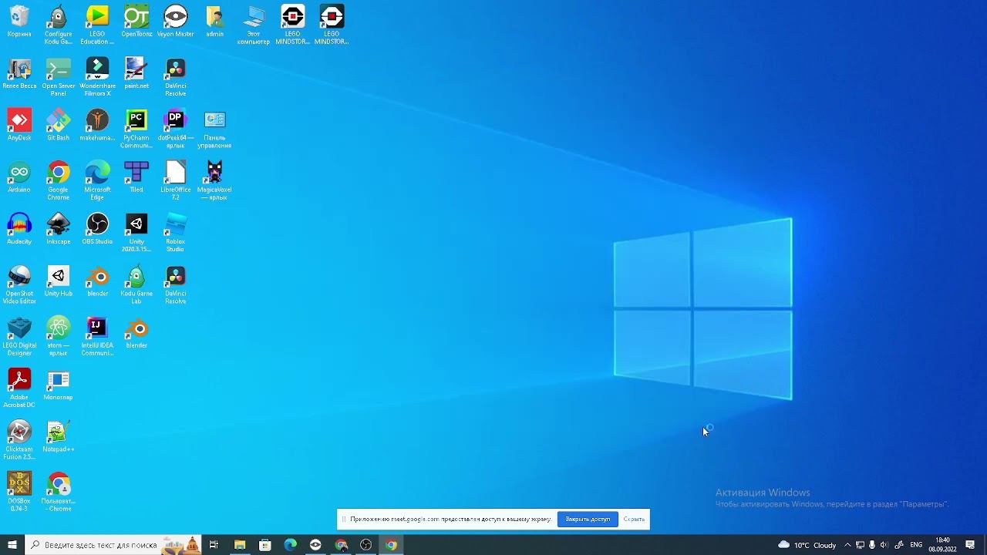
Task: Select the AnyDesk desktop shortcut
Action: pyautogui.click(x=19, y=125)
